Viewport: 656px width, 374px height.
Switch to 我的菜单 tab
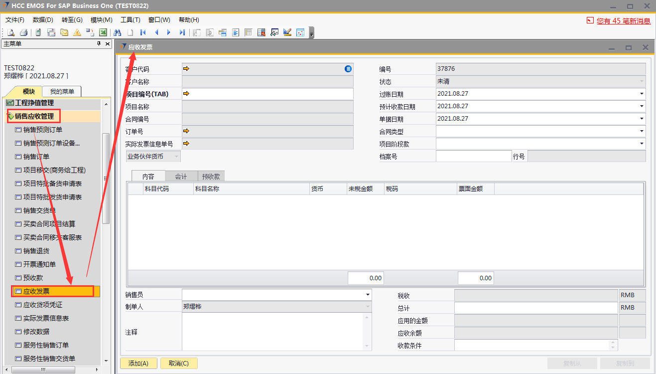click(62, 92)
